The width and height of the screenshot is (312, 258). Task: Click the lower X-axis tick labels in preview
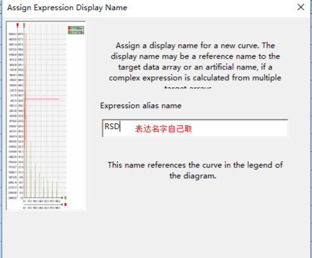42,208
